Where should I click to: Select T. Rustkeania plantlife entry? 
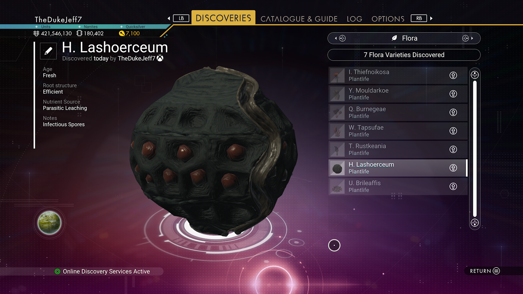pos(398,149)
